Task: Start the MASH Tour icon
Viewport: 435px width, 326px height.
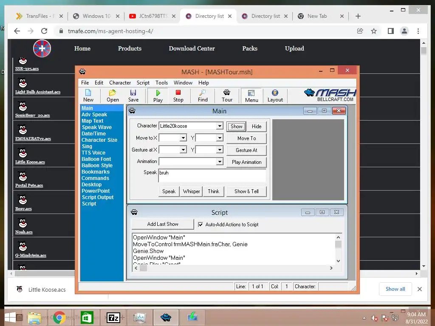Action: click(227, 96)
